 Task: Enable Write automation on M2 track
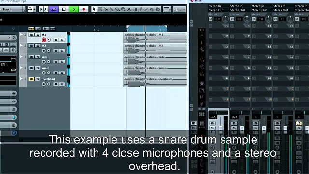coord(62,51)
